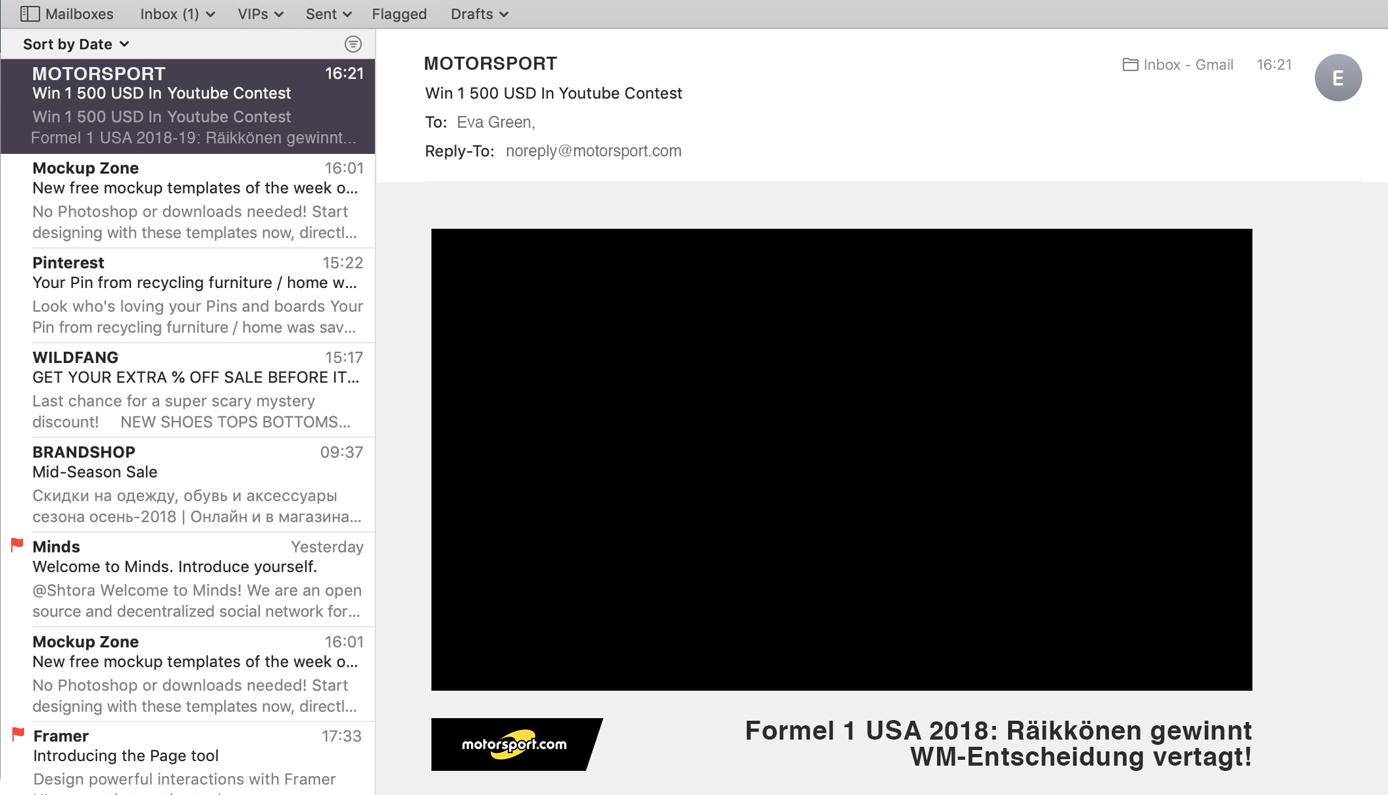
Task: Open the Mockup Zone email under MOTORSPORT
Action: [x=188, y=201]
